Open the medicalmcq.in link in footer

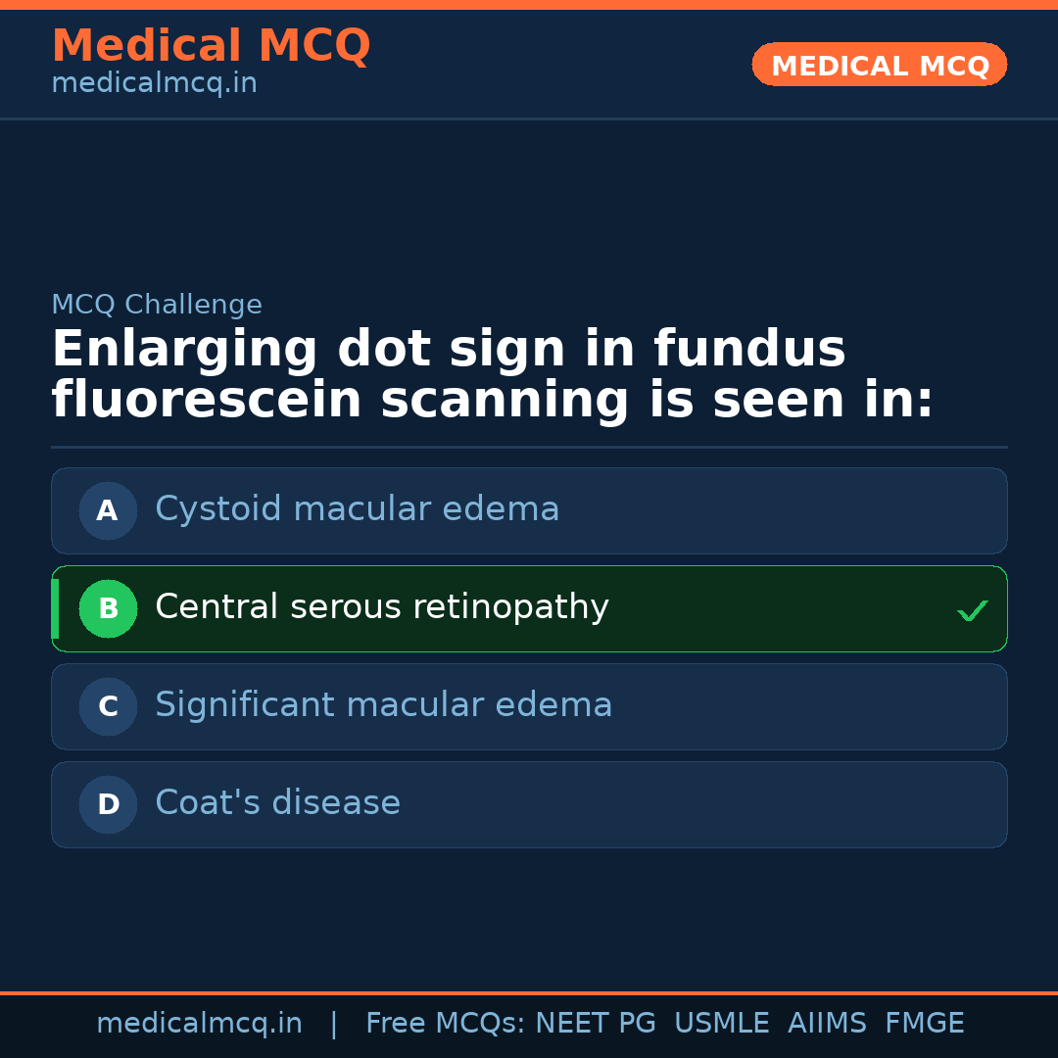199,1024
